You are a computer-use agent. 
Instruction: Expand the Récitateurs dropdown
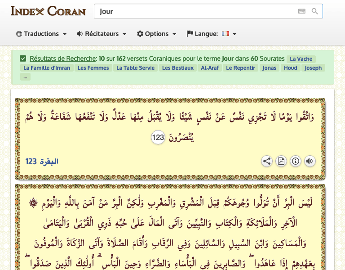(102, 34)
